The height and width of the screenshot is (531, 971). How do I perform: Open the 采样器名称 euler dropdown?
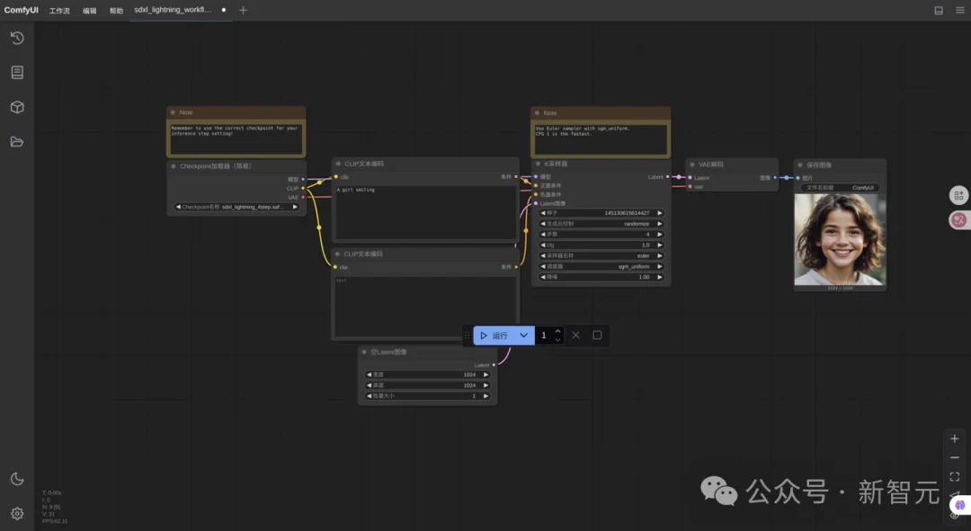[601, 255]
